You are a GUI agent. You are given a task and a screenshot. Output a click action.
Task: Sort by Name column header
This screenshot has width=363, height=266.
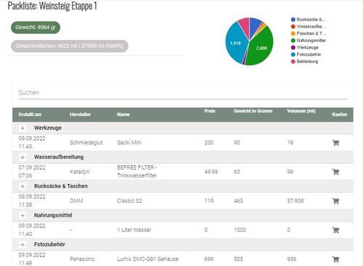point(123,115)
